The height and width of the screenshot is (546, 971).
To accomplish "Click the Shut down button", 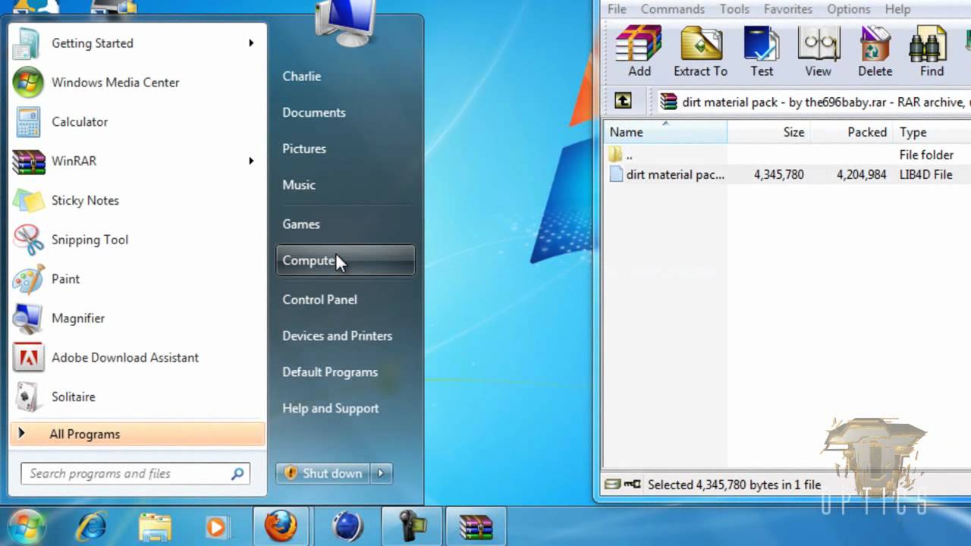I will pos(324,473).
